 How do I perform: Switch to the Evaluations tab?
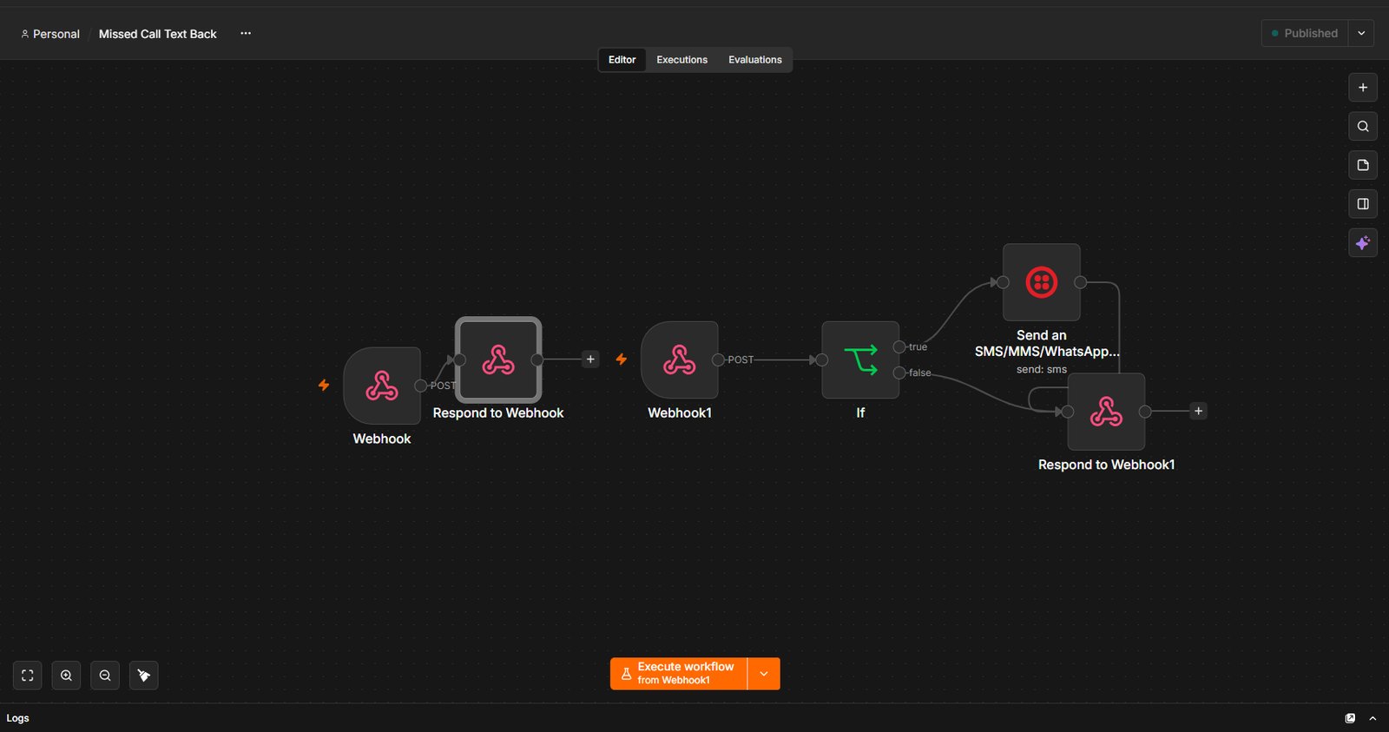pos(755,60)
